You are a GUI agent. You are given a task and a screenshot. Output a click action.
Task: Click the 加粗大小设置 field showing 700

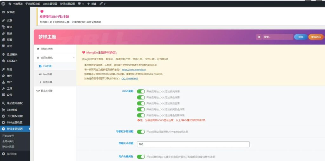(193, 144)
